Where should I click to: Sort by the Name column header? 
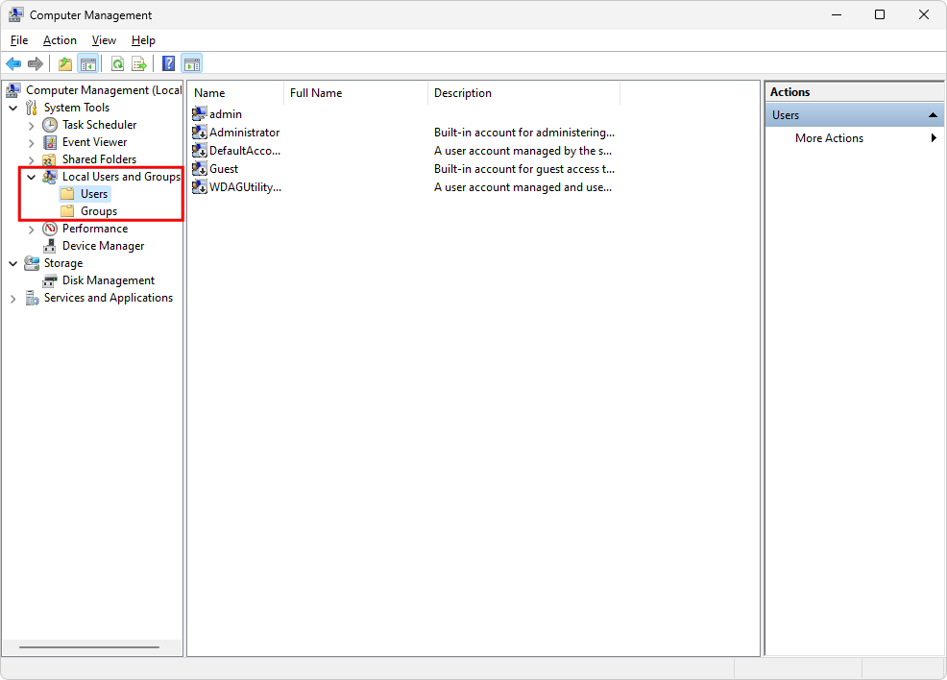point(235,93)
